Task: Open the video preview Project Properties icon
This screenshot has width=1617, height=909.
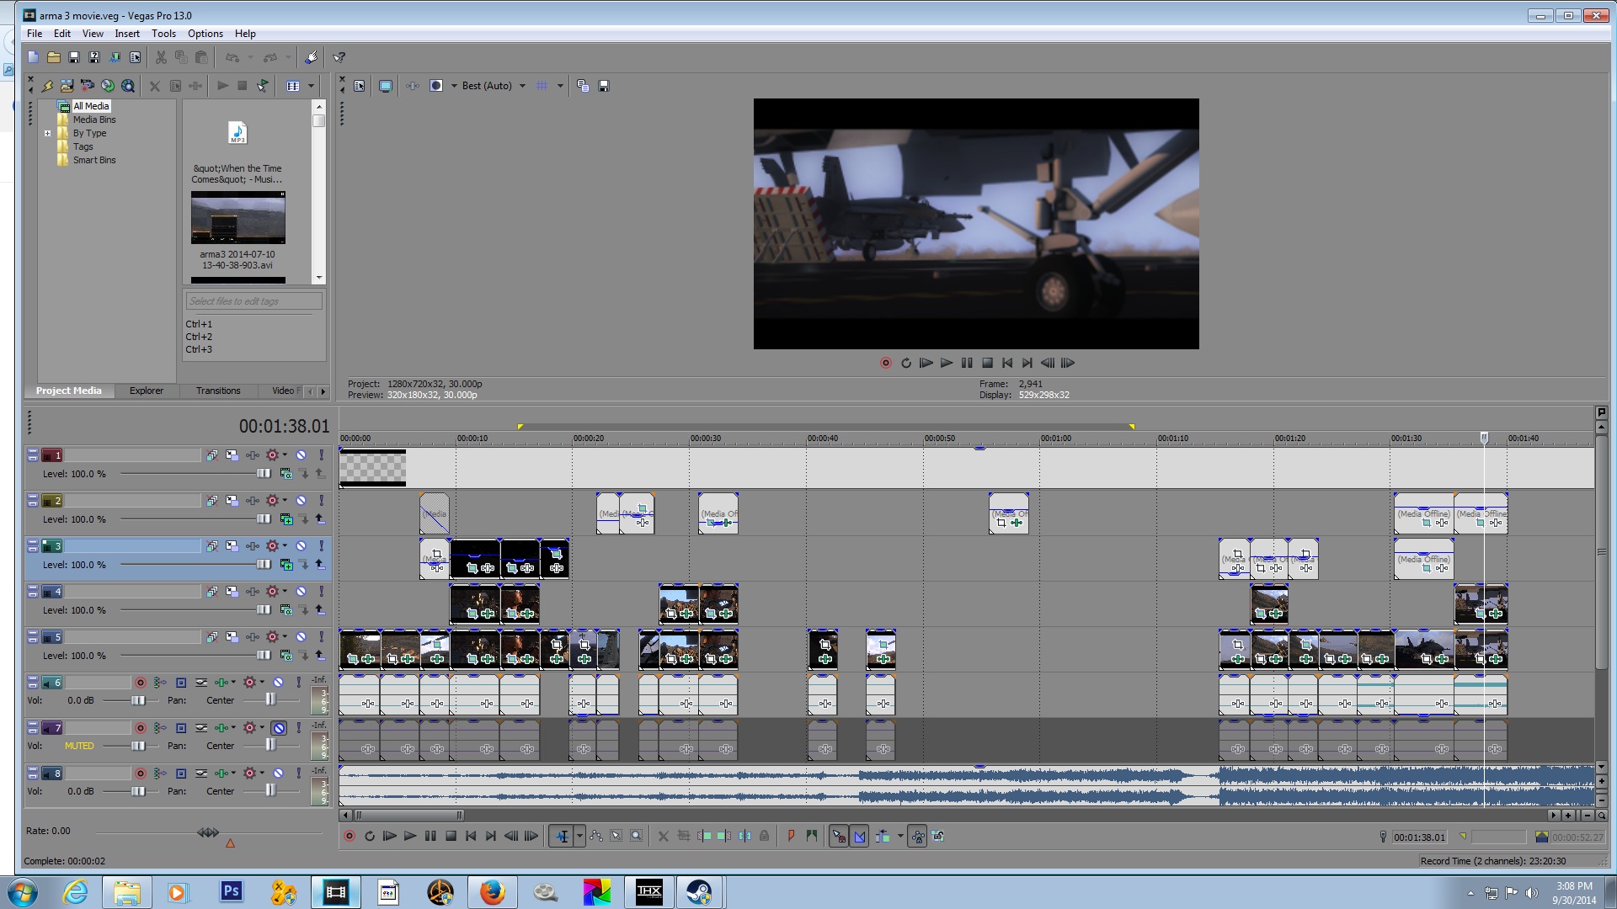Action: 360,86
